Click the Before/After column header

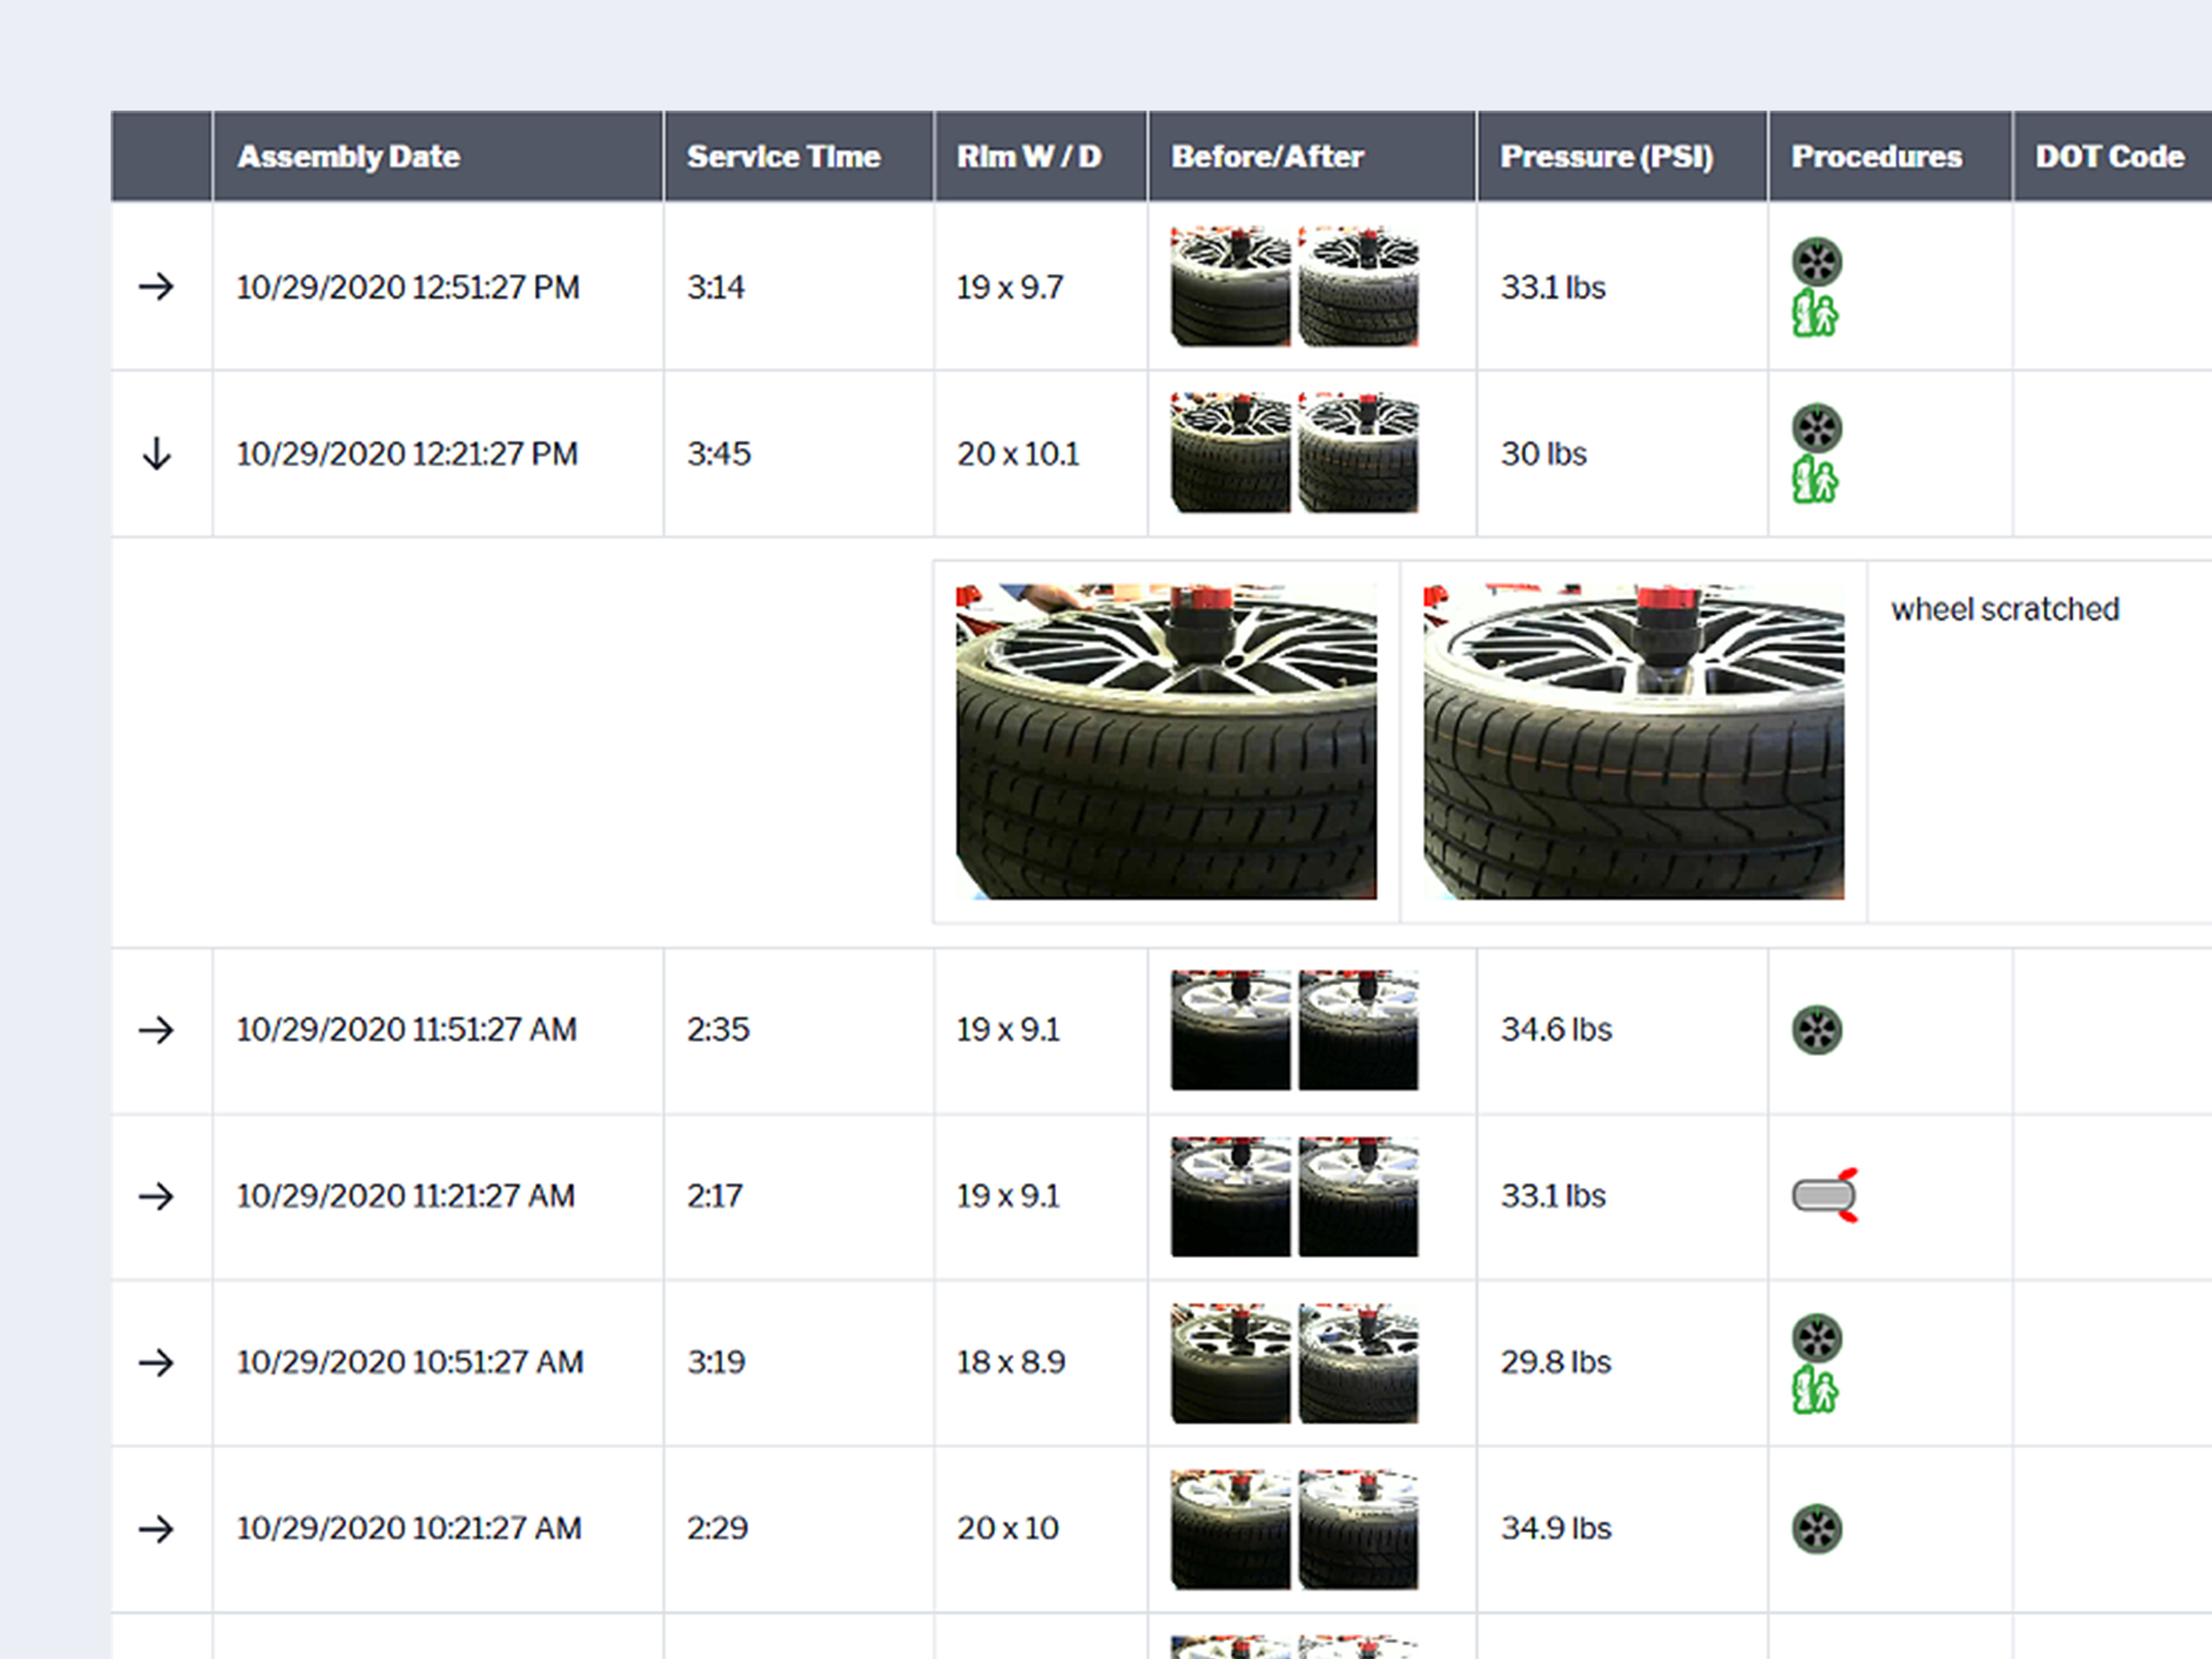[x=1312, y=156]
